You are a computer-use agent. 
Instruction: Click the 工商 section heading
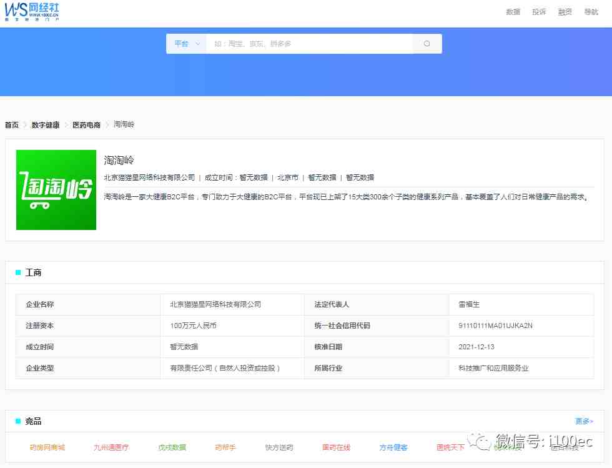coord(33,272)
